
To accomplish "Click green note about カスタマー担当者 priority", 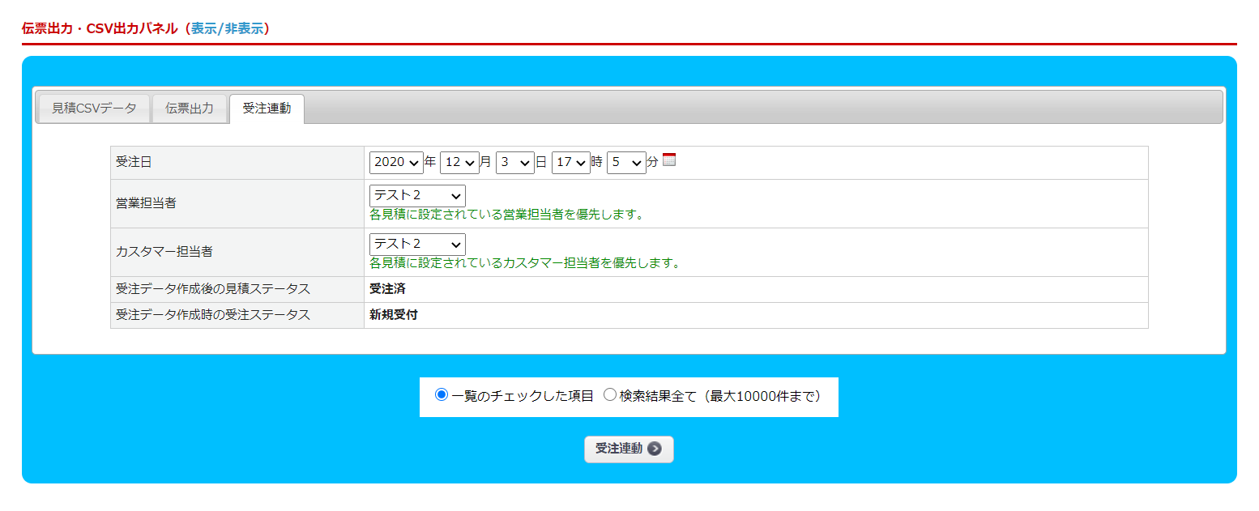I will pyautogui.click(x=525, y=263).
